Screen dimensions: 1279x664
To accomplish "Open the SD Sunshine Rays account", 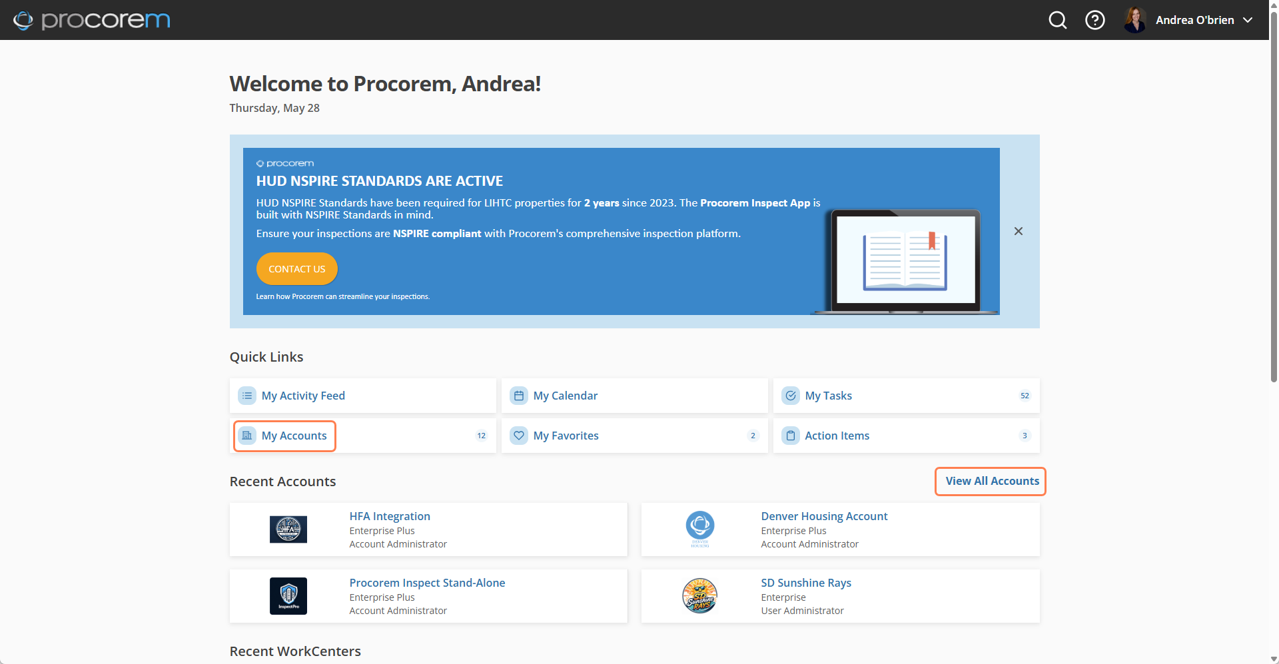I will [806, 583].
